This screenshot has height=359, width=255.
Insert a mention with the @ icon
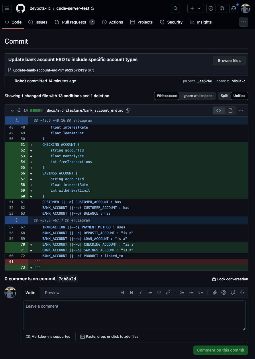(x=223, y=292)
